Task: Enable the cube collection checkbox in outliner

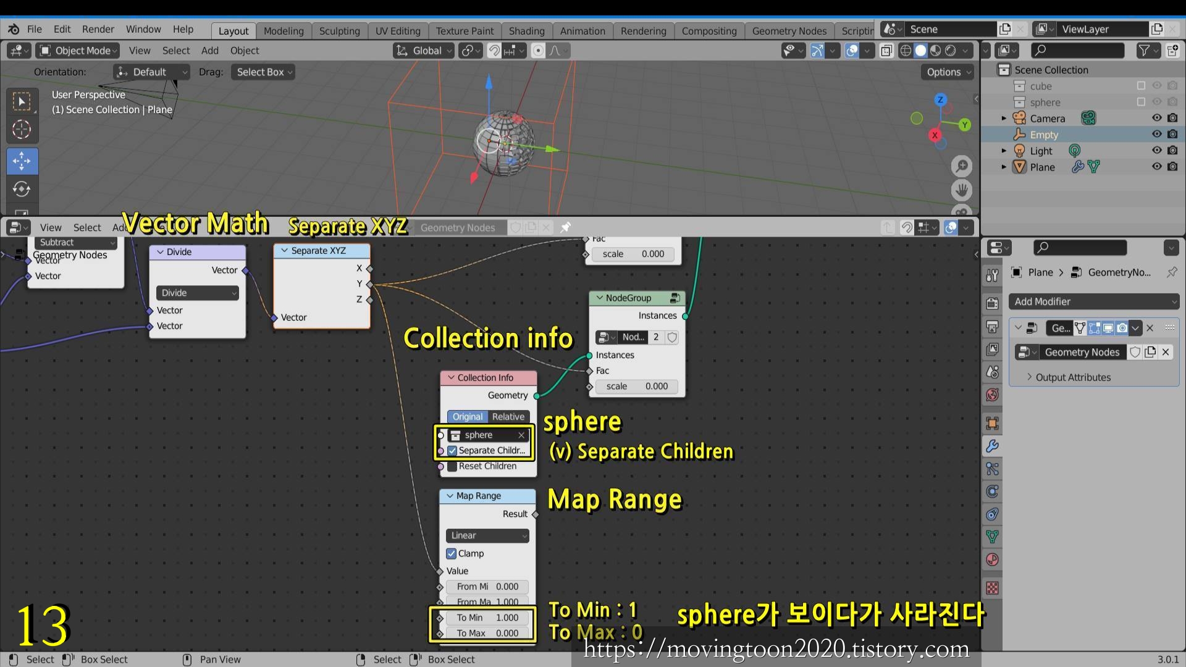Action: pyautogui.click(x=1141, y=86)
